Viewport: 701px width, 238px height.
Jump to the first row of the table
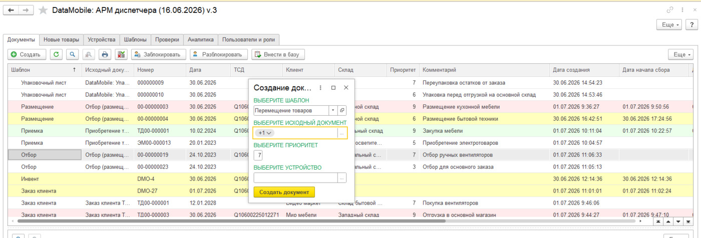657,222
